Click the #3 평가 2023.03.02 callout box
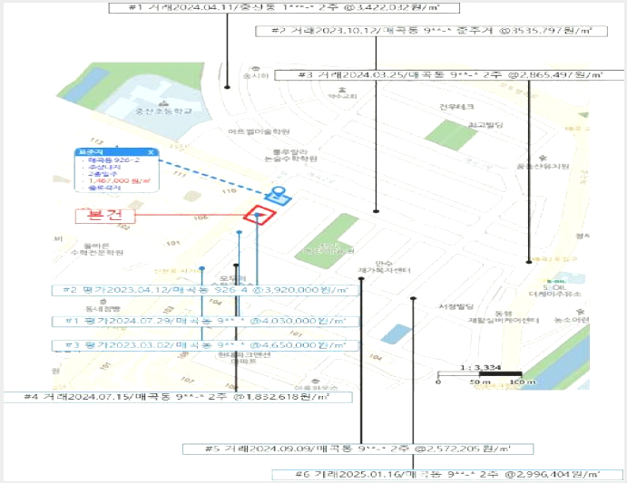This screenshot has width=627, height=483. click(205, 345)
